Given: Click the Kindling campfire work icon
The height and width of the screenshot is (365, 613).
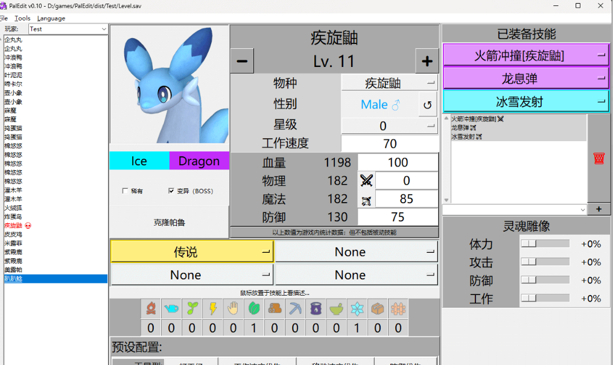Looking at the screenshot, I should tap(151, 309).
